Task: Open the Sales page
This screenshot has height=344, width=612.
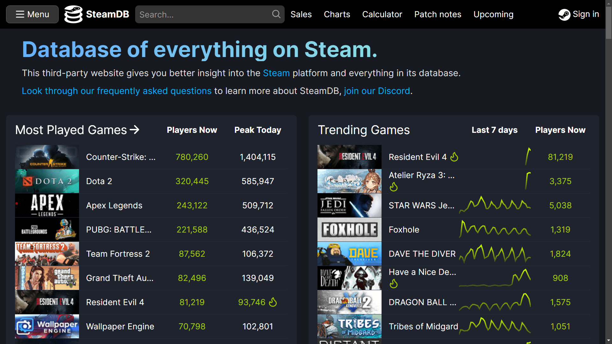Action: click(x=301, y=14)
